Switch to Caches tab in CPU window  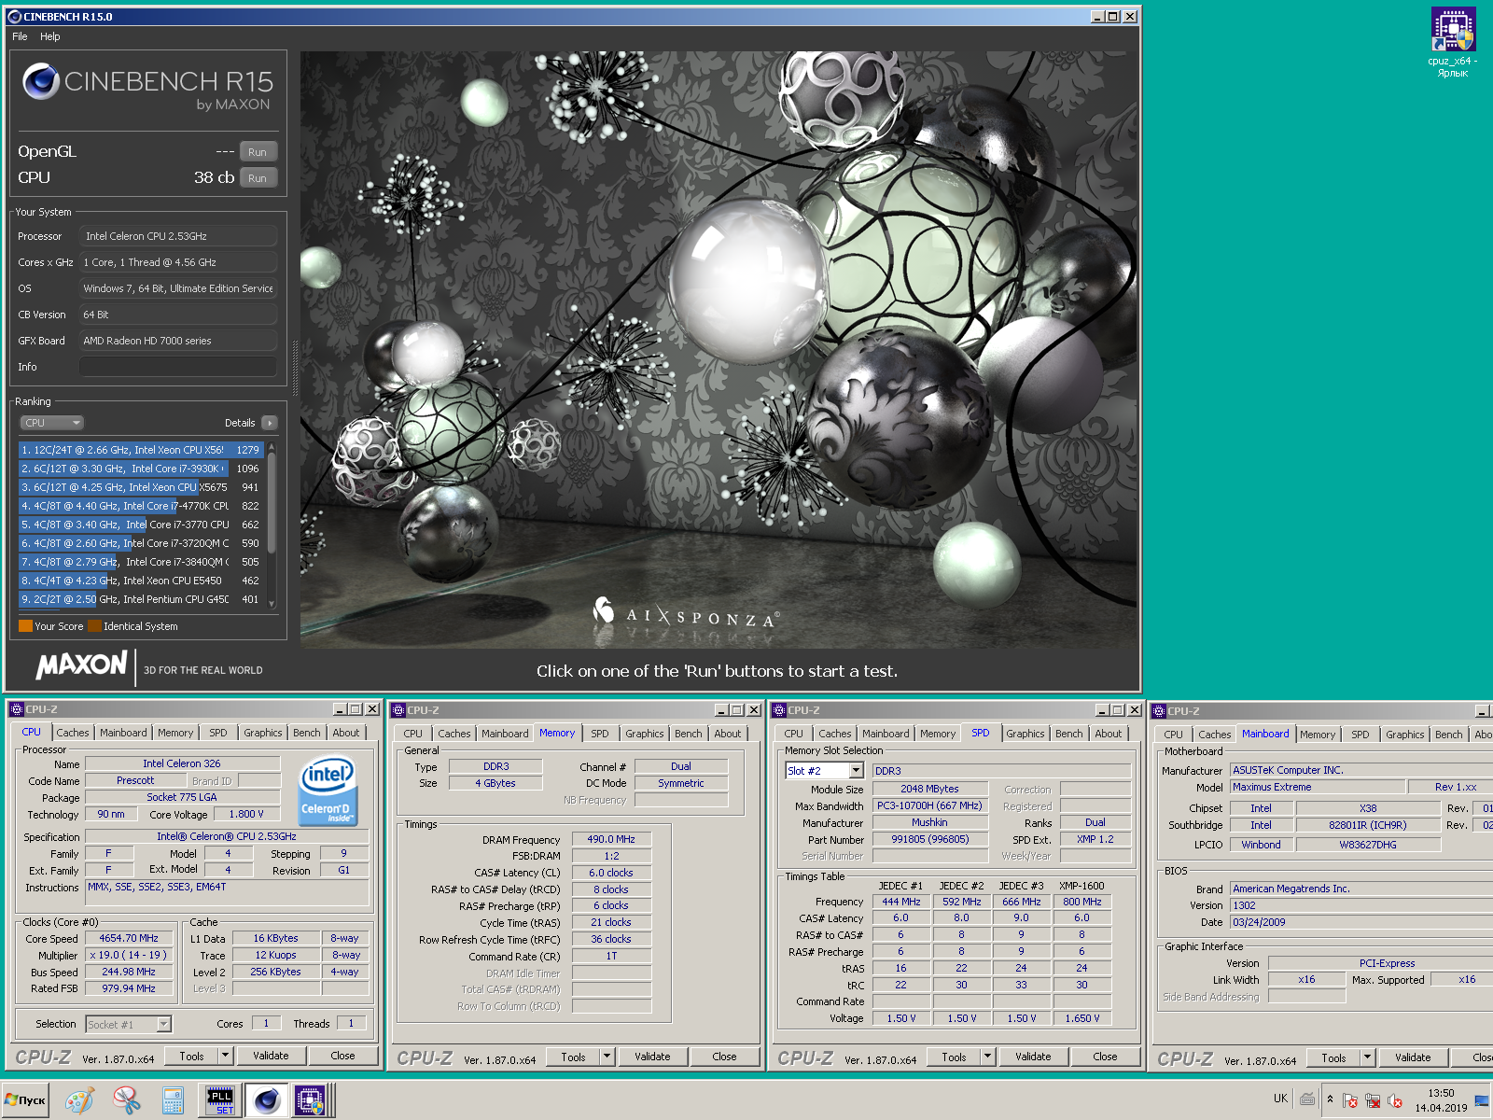[73, 733]
